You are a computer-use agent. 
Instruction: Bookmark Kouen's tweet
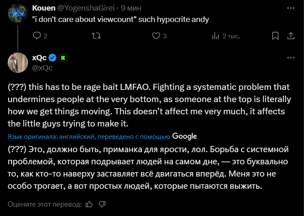click(276, 36)
